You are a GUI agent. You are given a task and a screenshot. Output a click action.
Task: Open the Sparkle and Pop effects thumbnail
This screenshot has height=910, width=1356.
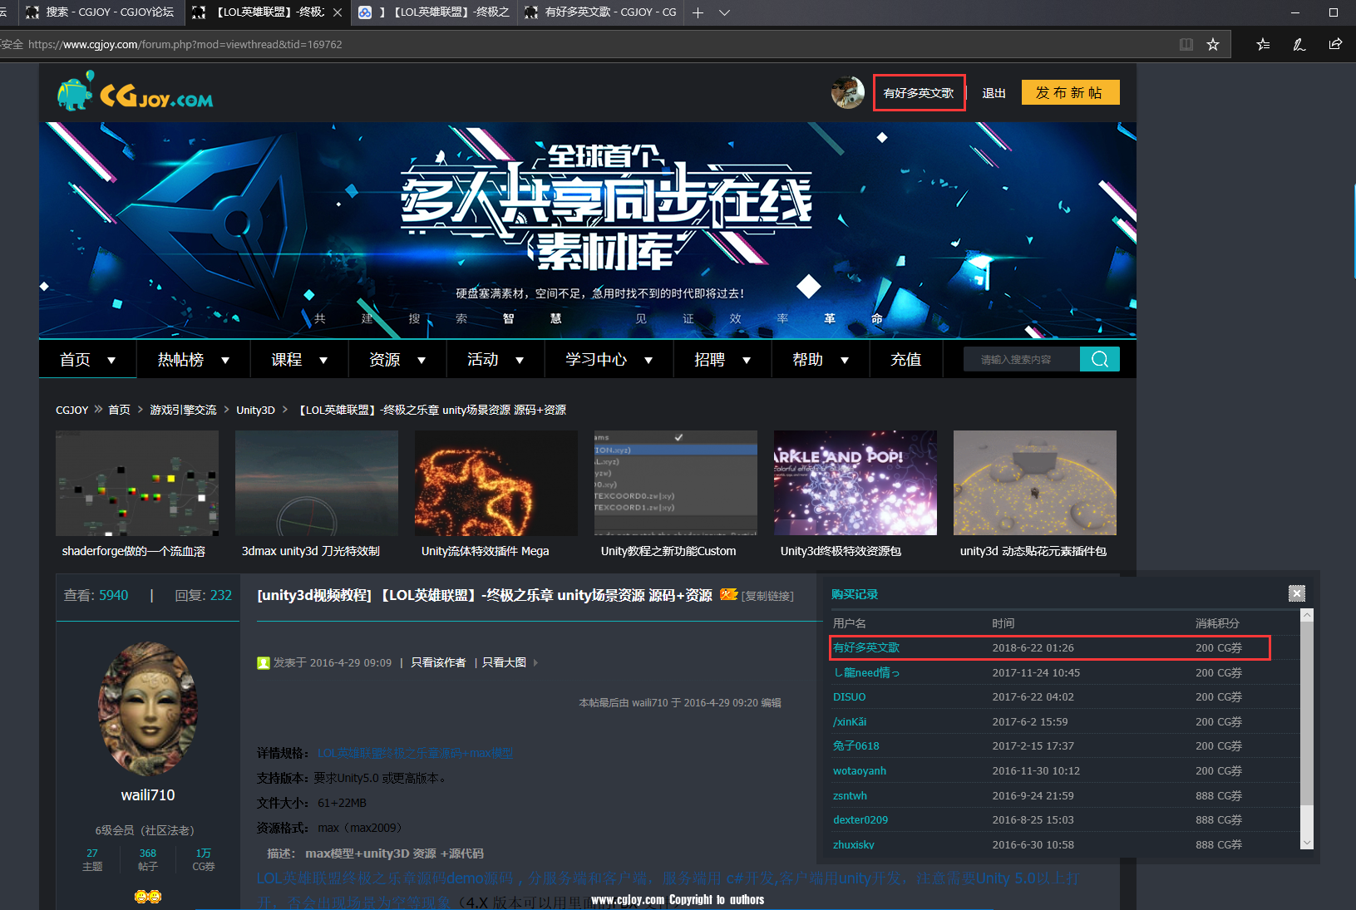pos(856,483)
